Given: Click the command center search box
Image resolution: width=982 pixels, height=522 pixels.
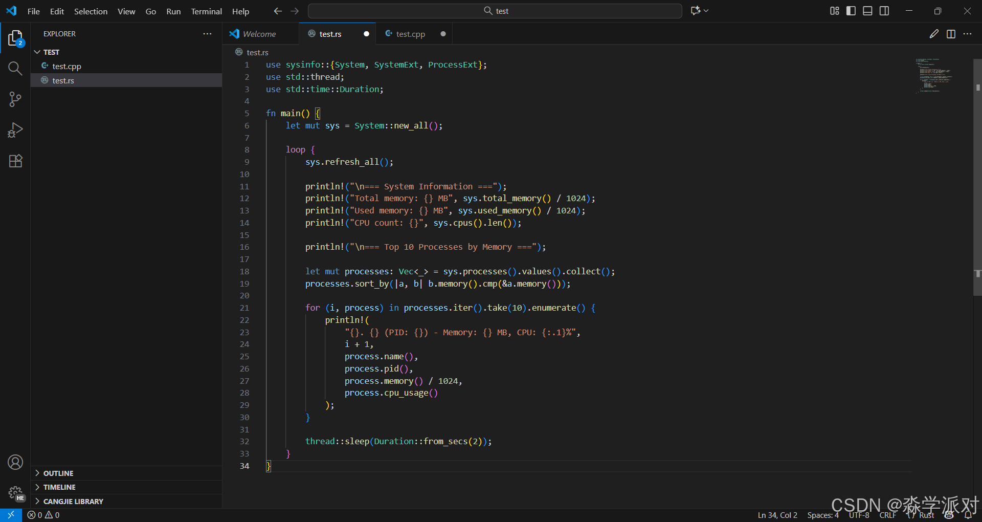Looking at the screenshot, I should pos(495,11).
